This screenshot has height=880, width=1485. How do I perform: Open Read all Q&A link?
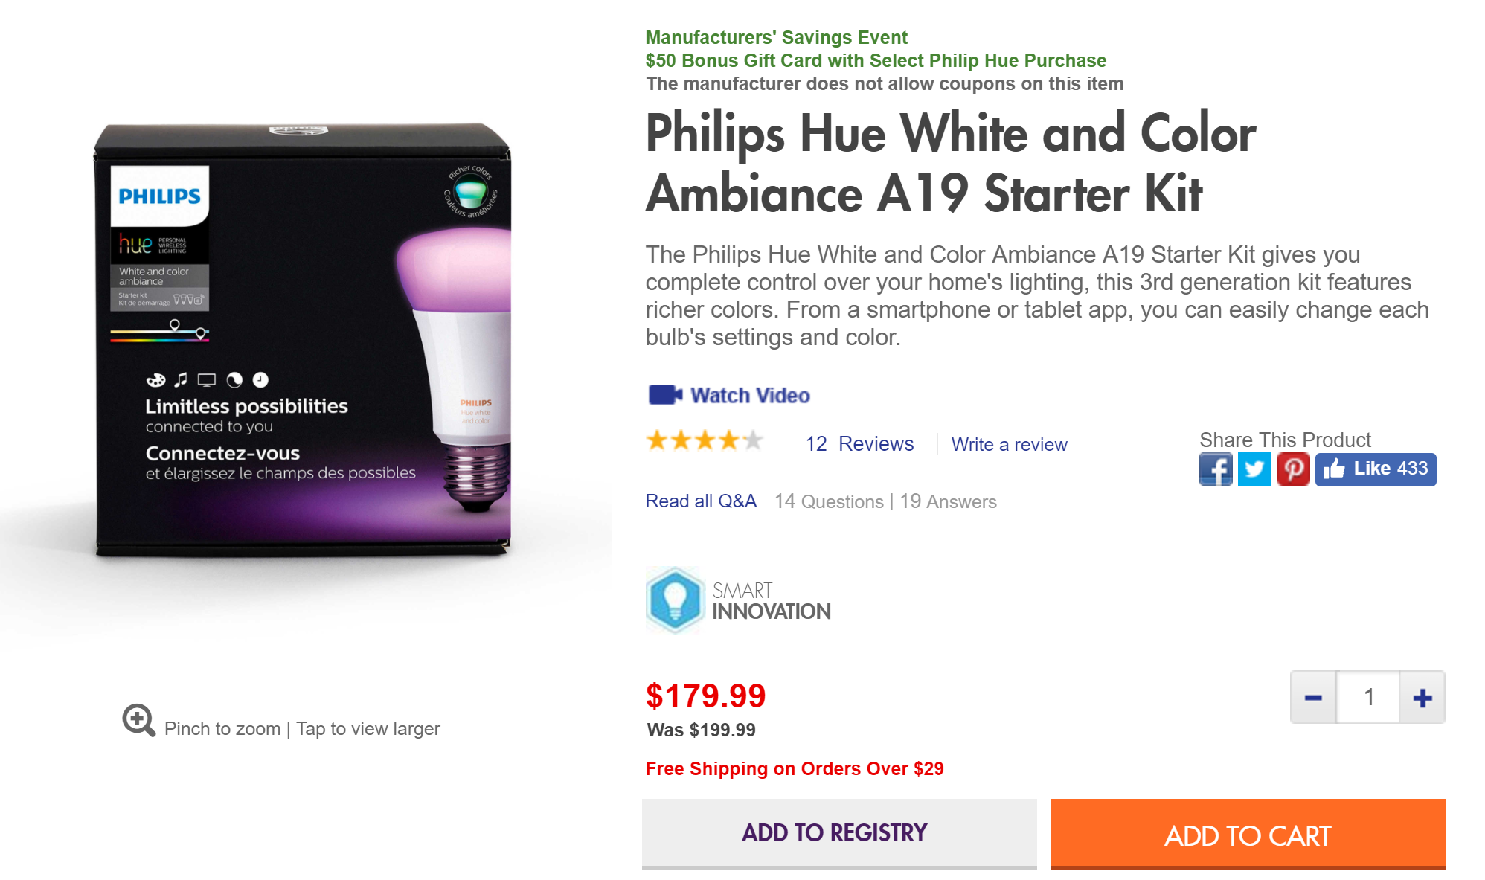coord(701,501)
